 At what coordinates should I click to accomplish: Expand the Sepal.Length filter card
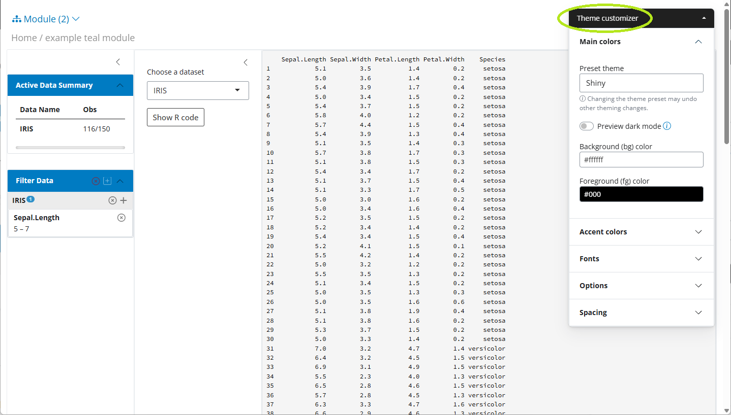[x=61, y=223]
